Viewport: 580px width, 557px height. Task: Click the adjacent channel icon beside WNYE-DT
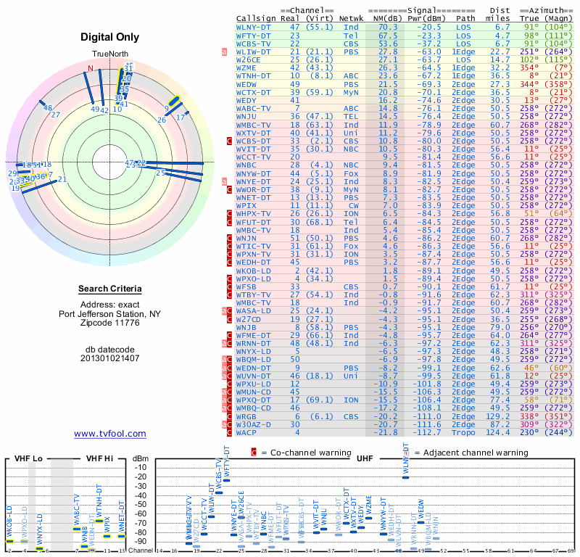tap(224, 181)
